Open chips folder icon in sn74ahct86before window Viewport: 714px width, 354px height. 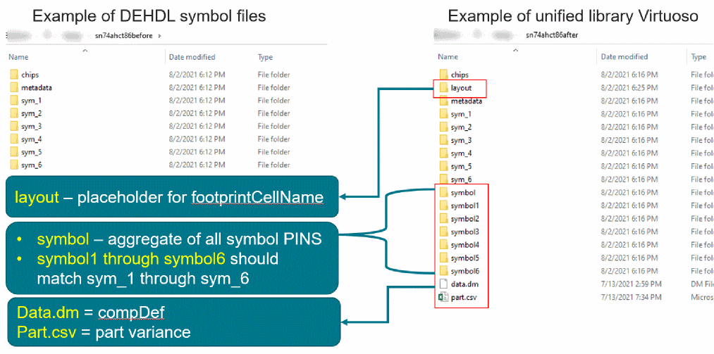pyautogui.click(x=13, y=75)
